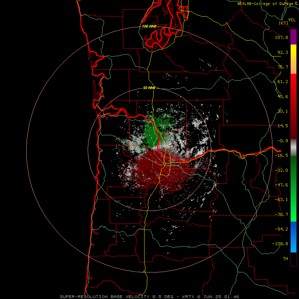This screenshot has height=299, width=299.
Task: Click the NEXLAB-College of DuPage label
Action: click(265, 4)
